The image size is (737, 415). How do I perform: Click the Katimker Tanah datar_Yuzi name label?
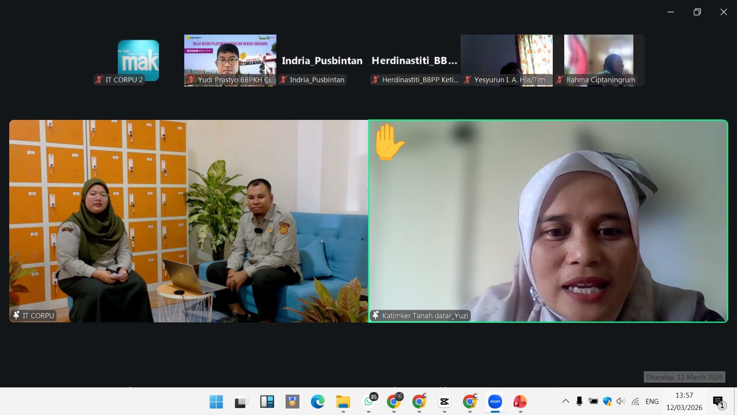[424, 315]
